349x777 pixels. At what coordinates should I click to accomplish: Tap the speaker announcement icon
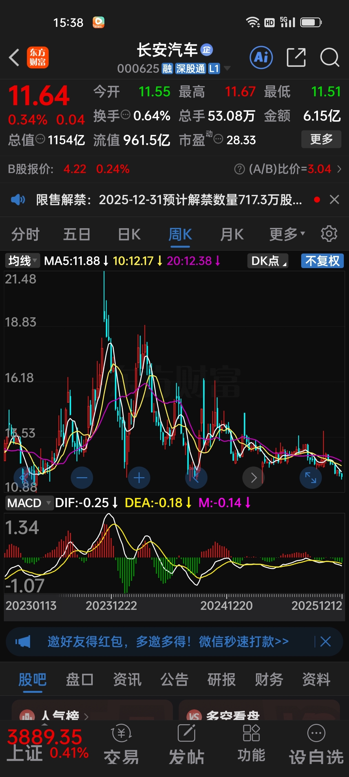[x=18, y=200]
